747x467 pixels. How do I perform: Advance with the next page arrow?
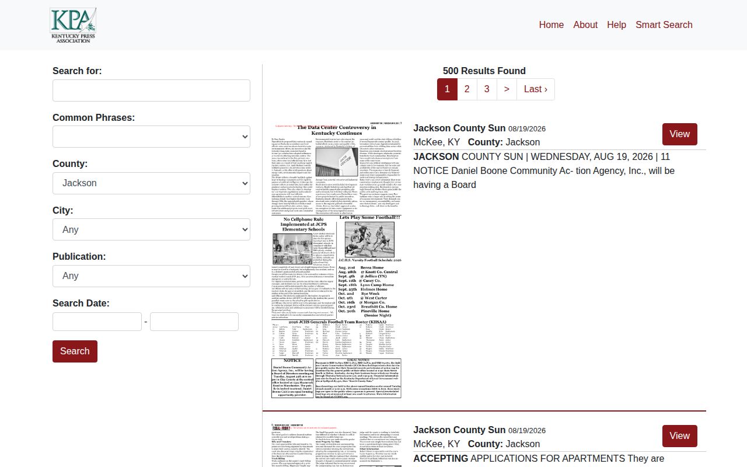[507, 89]
